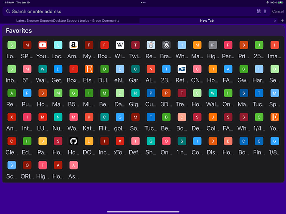Open the 'Gw...' favorite

pos(243,69)
